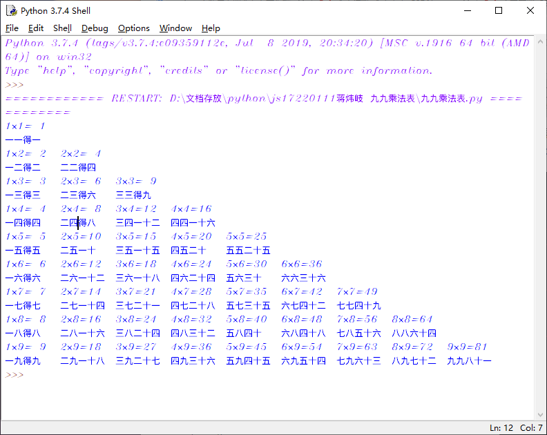547x435 pixels.
Task: Click the output 2×2= 4
Action: 81,153
